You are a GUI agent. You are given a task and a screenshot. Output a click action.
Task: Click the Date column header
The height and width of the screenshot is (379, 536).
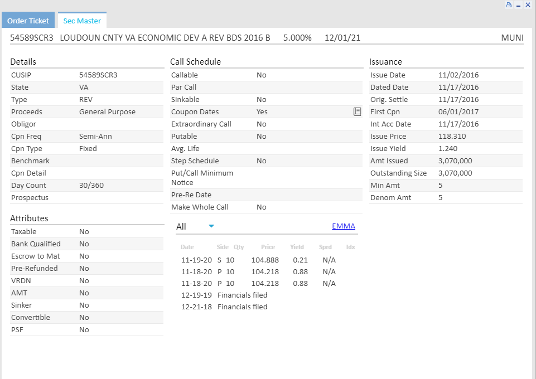(x=187, y=247)
